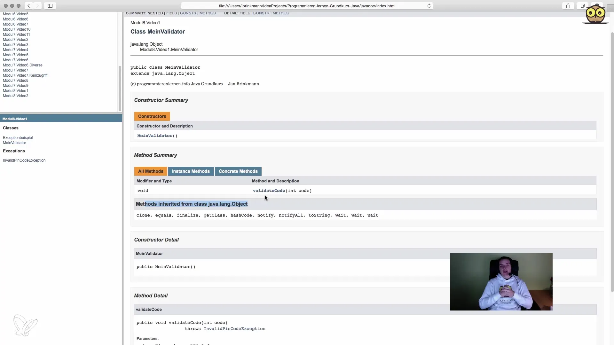Open the MeinValidator() constructor link
Image resolution: width=614 pixels, height=345 pixels.
[155, 136]
